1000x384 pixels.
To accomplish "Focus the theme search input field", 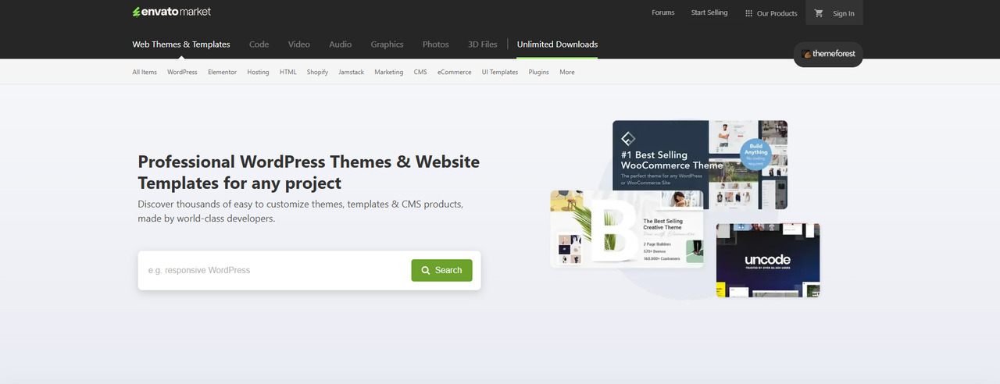I will 275,270.
